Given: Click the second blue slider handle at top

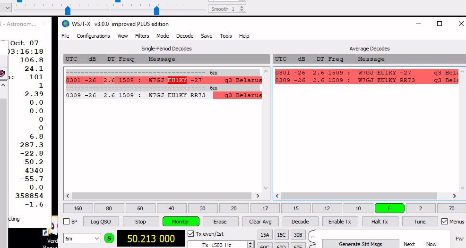Looking at the screenshot, I should (x=156, y=10).
